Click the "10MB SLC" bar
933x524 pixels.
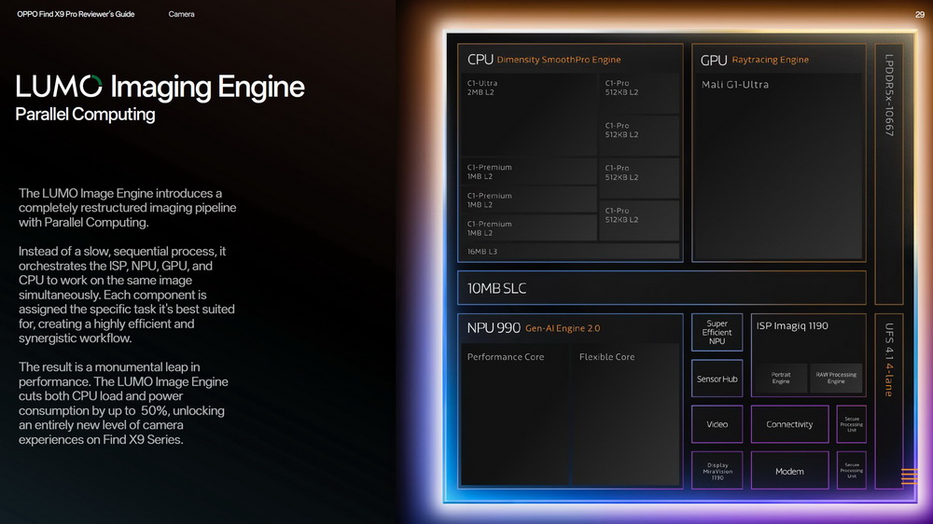[x=661, y=288]
